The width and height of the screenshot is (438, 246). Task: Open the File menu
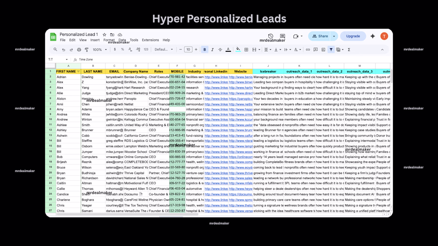click(x=63, y=40)
